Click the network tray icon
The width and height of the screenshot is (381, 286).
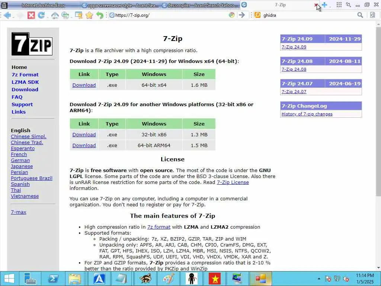337,279
